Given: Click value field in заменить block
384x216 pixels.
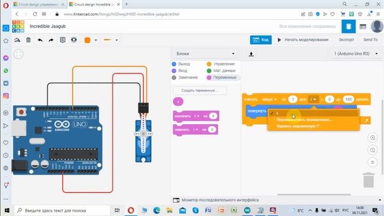Looking at the screenshot, I should coord(212,130).
